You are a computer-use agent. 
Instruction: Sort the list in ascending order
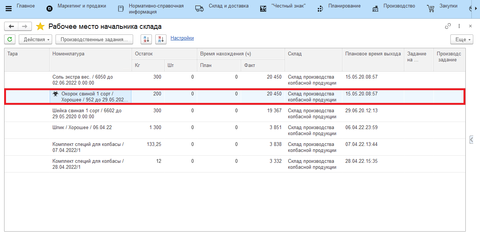146,39
